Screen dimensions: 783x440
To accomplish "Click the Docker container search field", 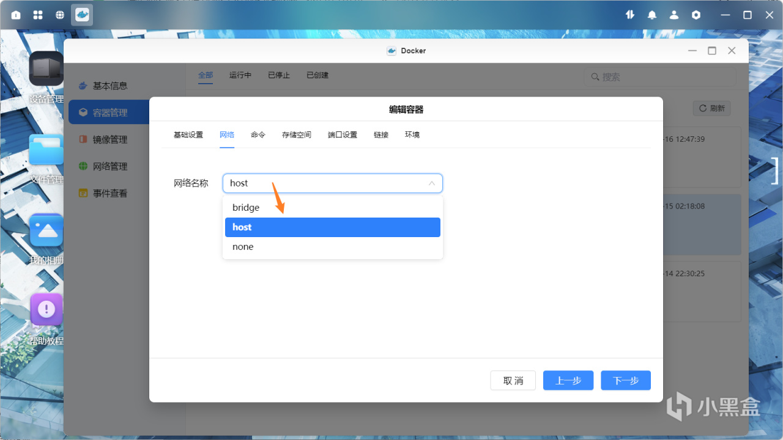I will (660, 77).
